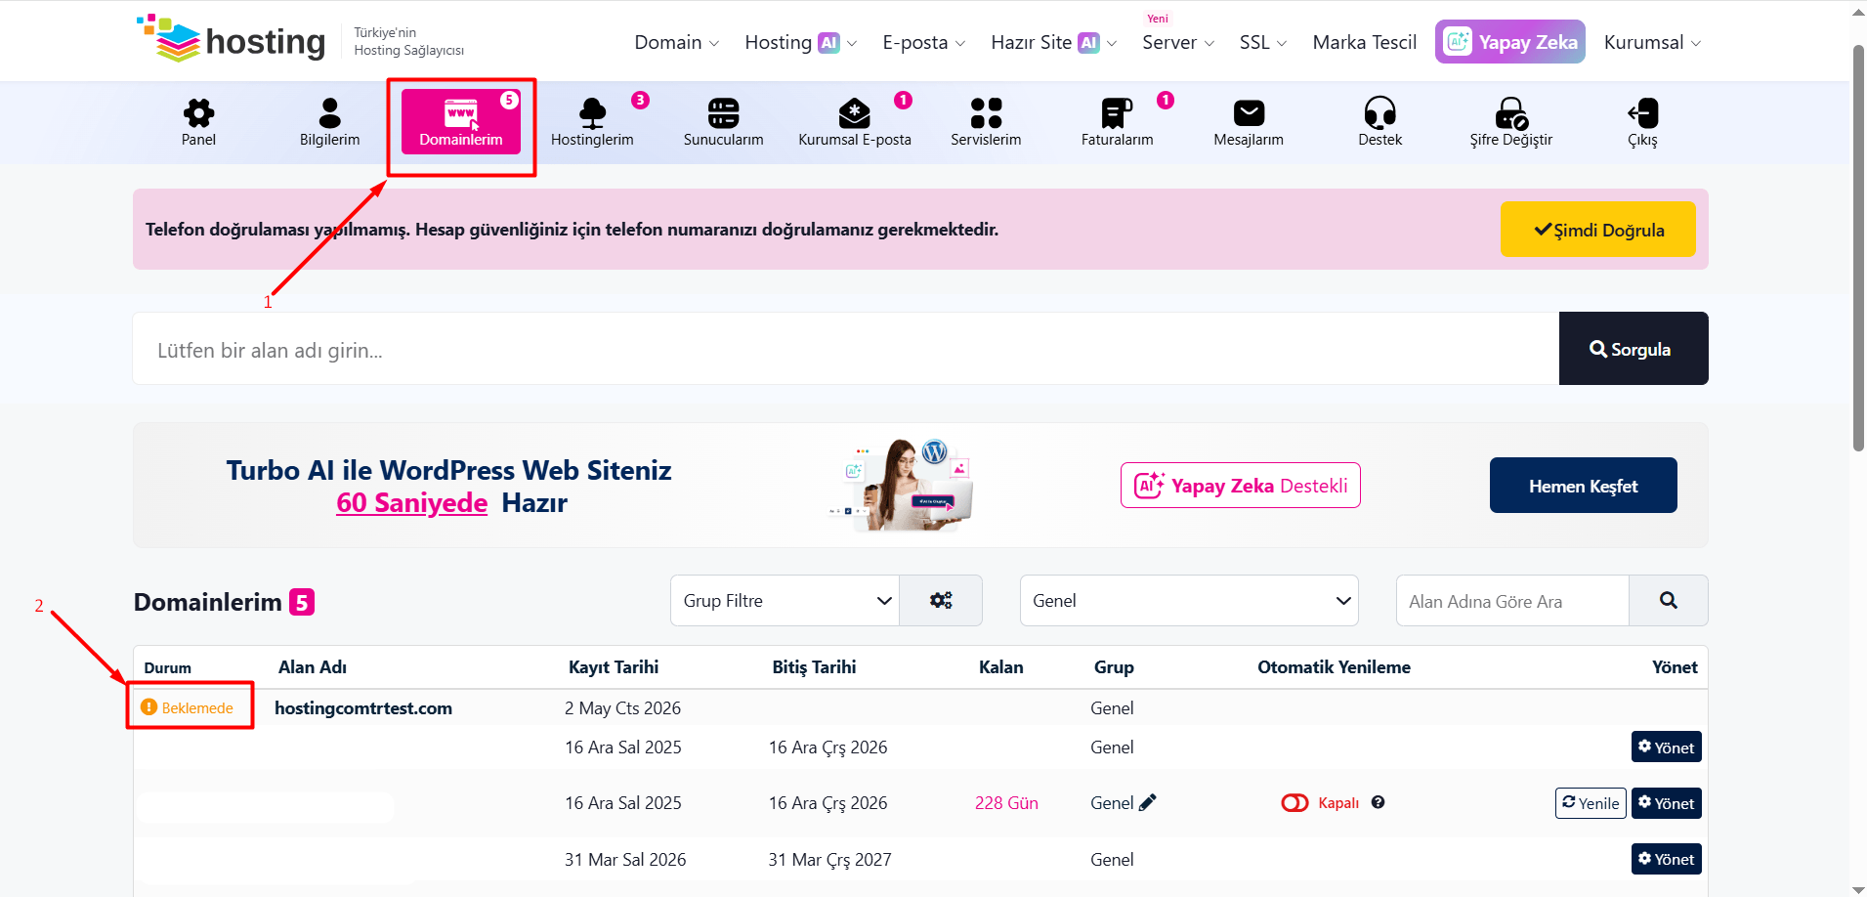Open the Hazır Site menu chevron
Viewport: 1867px width, 897px height.
tap(1112, 44)
